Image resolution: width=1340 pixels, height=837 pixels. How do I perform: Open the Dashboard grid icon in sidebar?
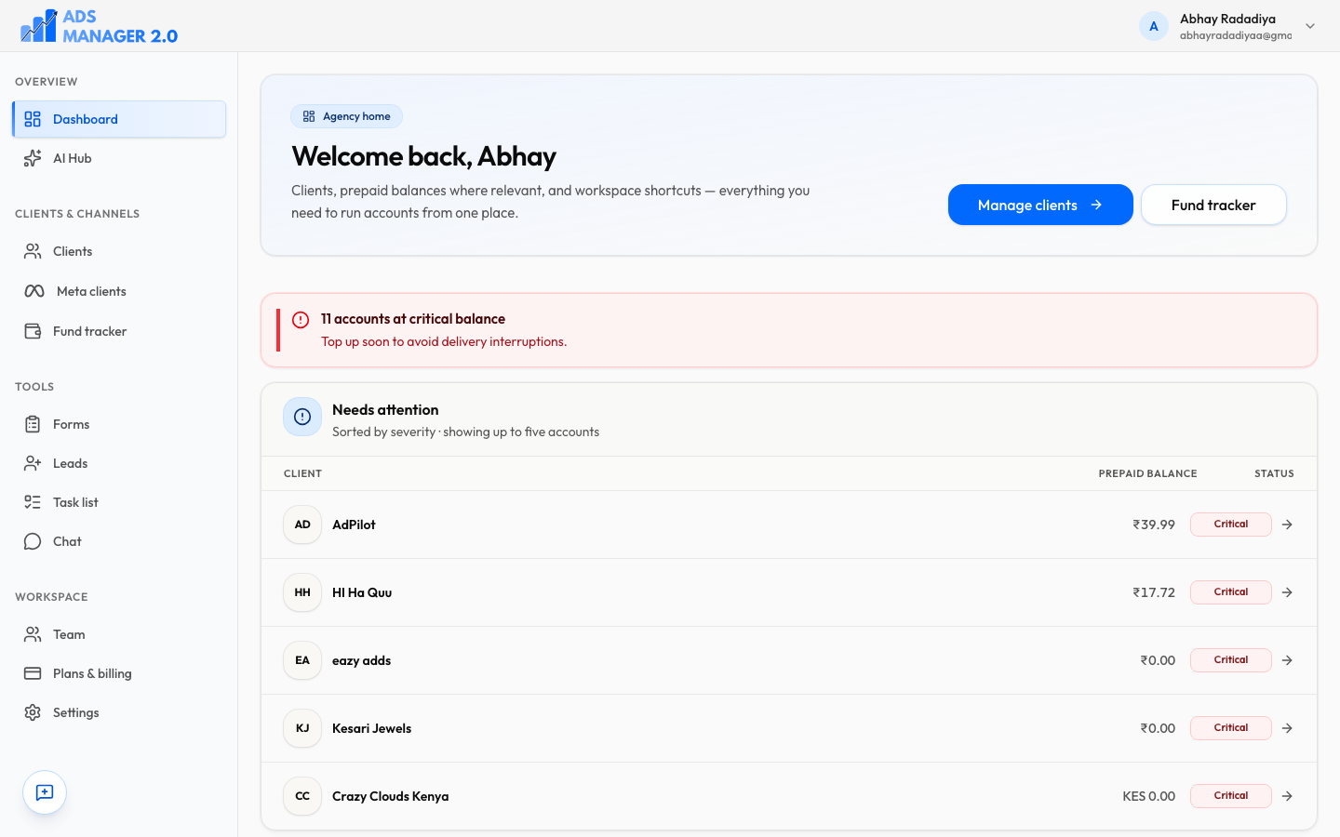(33, 119)
